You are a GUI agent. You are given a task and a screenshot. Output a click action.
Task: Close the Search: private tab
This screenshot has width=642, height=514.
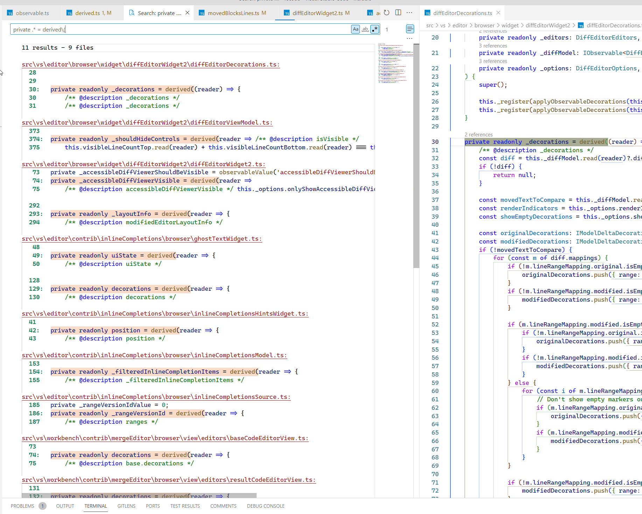click(x=187, y=13)
